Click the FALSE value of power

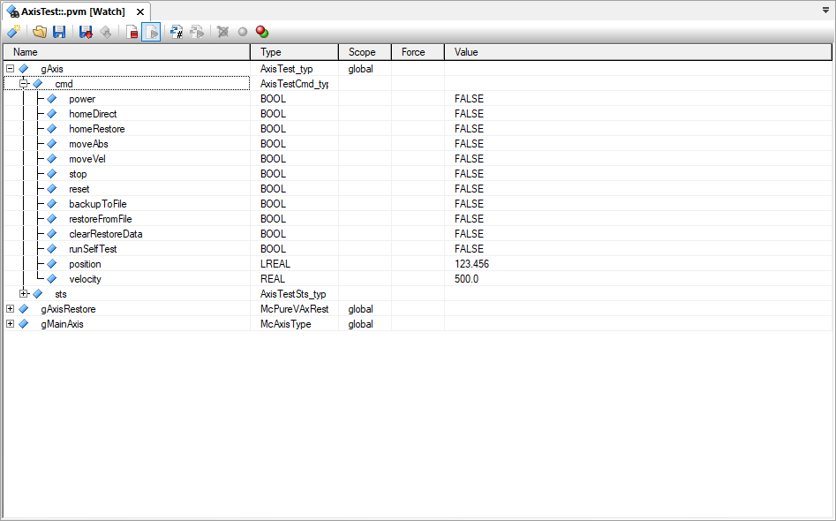(469, 99)
